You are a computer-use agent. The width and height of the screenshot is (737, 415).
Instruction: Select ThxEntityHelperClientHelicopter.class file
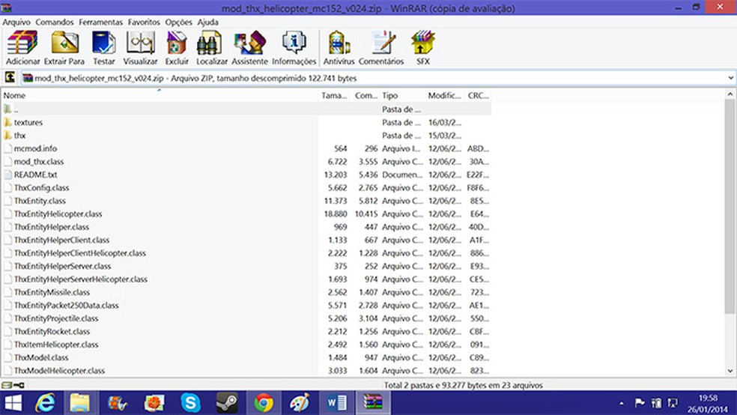tap(80, 253)
